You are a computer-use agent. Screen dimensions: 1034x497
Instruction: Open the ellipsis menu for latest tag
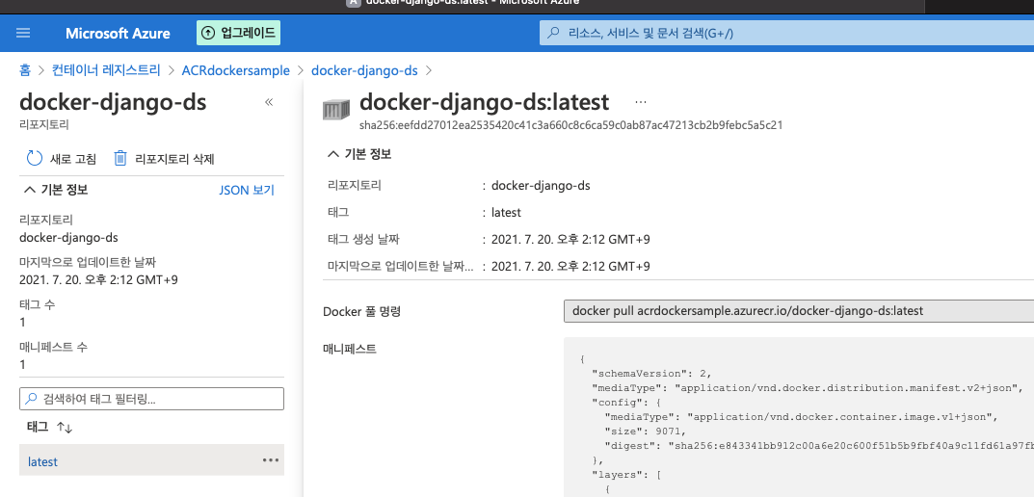[271, 460]
